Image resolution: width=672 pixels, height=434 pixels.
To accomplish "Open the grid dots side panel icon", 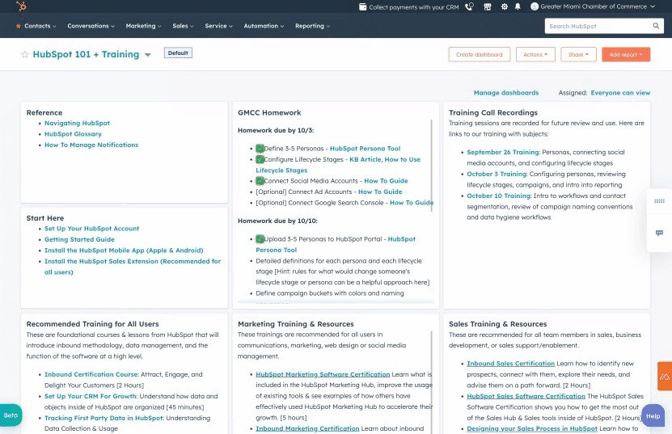I will point(659,201).
